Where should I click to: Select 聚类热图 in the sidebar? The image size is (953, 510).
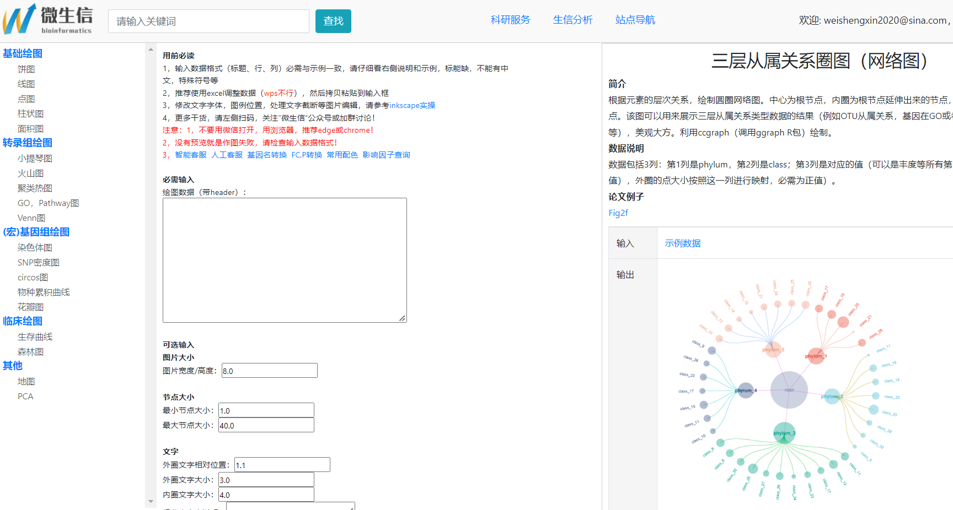pos(35,188)
